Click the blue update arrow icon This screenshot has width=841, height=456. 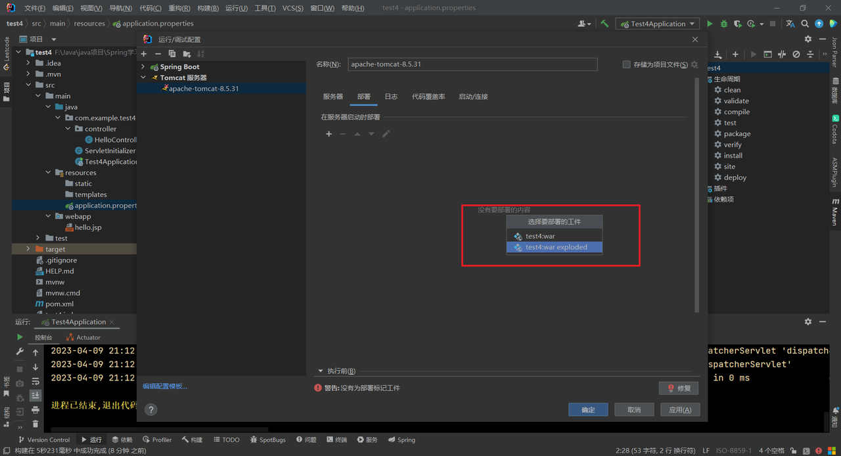[x=819, y=24]
